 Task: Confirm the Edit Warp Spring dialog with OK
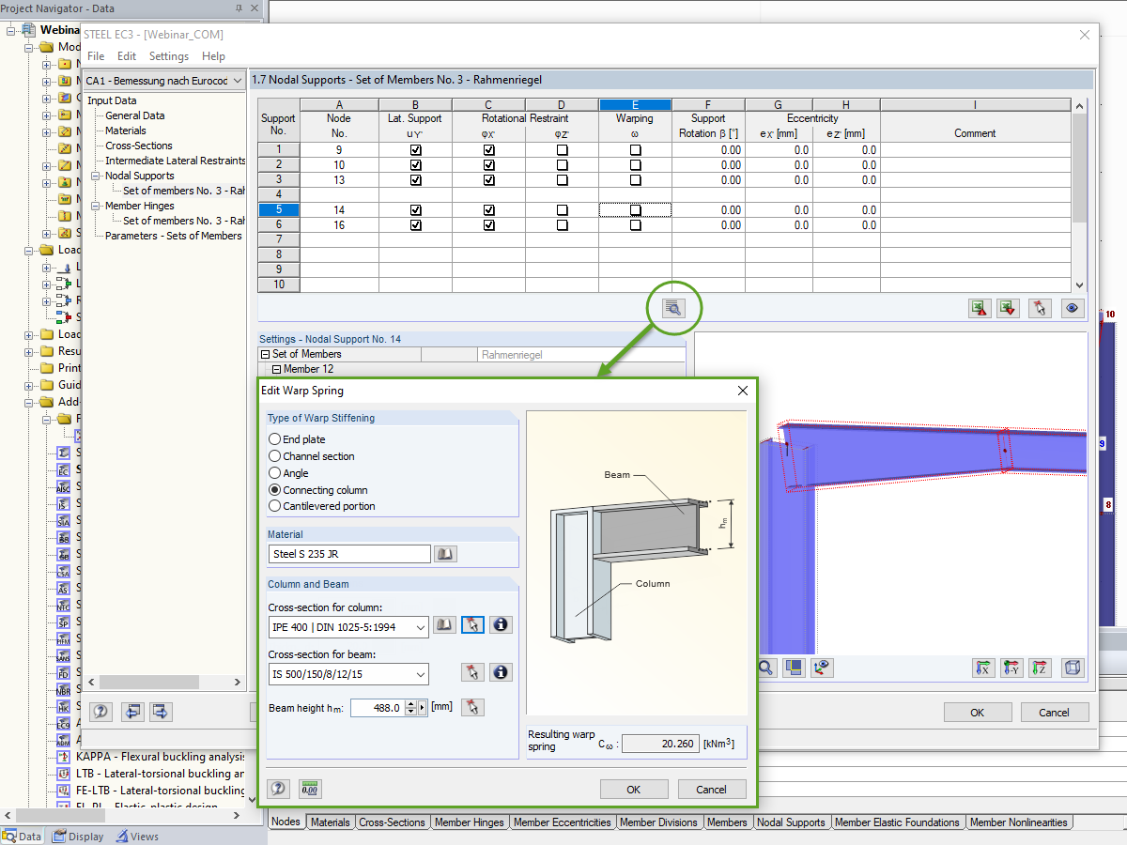point(634,789)
